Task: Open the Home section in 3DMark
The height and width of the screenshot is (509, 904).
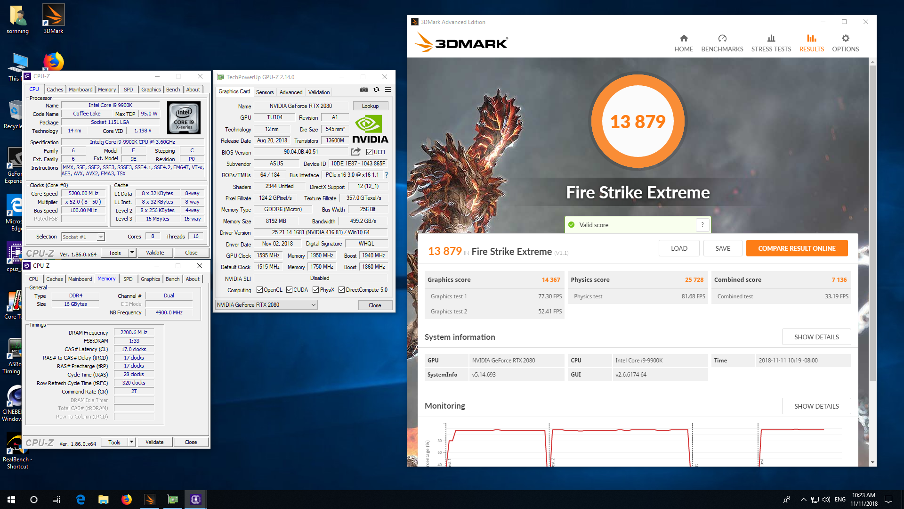Action: [x=684, y=43]
